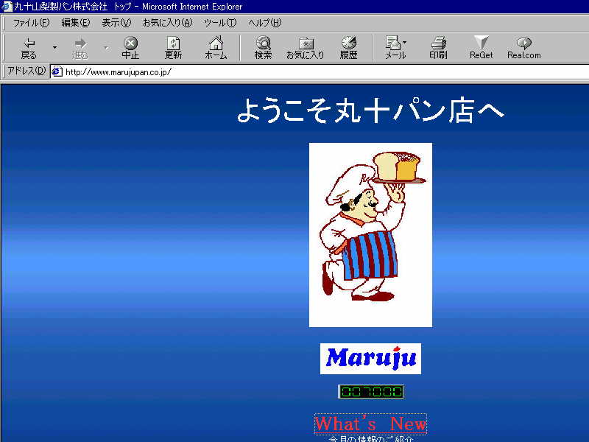Click the baker chef illustration
The width and height of the screenshot is (589, 442).
(x=370, y=235)
